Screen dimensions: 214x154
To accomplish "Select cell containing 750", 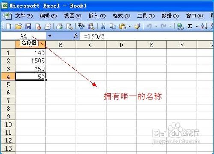I will pyautogui.click(x=30, y=69).
